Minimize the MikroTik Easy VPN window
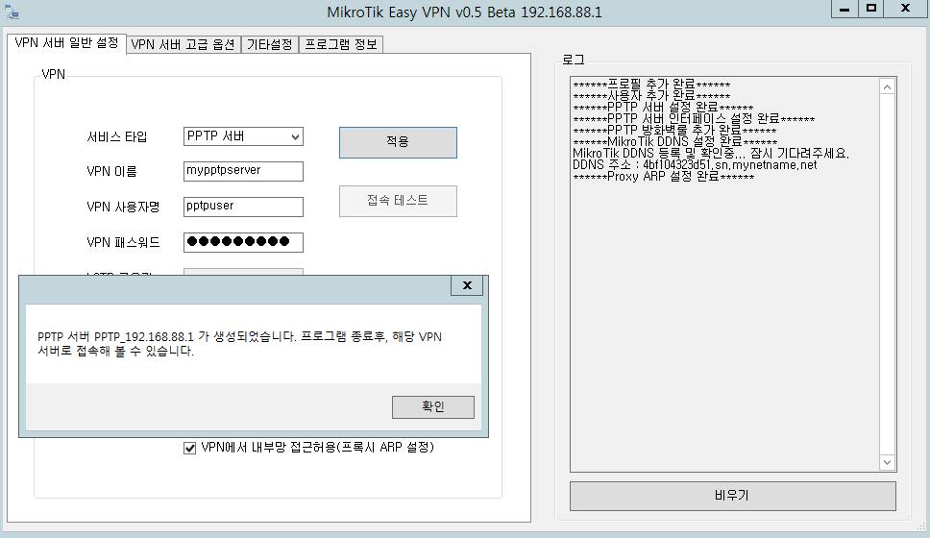Image resolution: width=930 pixels, height=538 pixels. 844,9
